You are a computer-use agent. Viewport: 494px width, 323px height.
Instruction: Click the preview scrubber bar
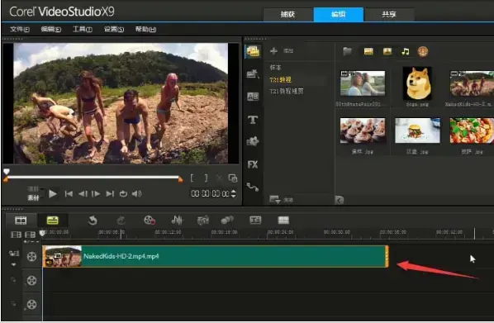[93, 178]
